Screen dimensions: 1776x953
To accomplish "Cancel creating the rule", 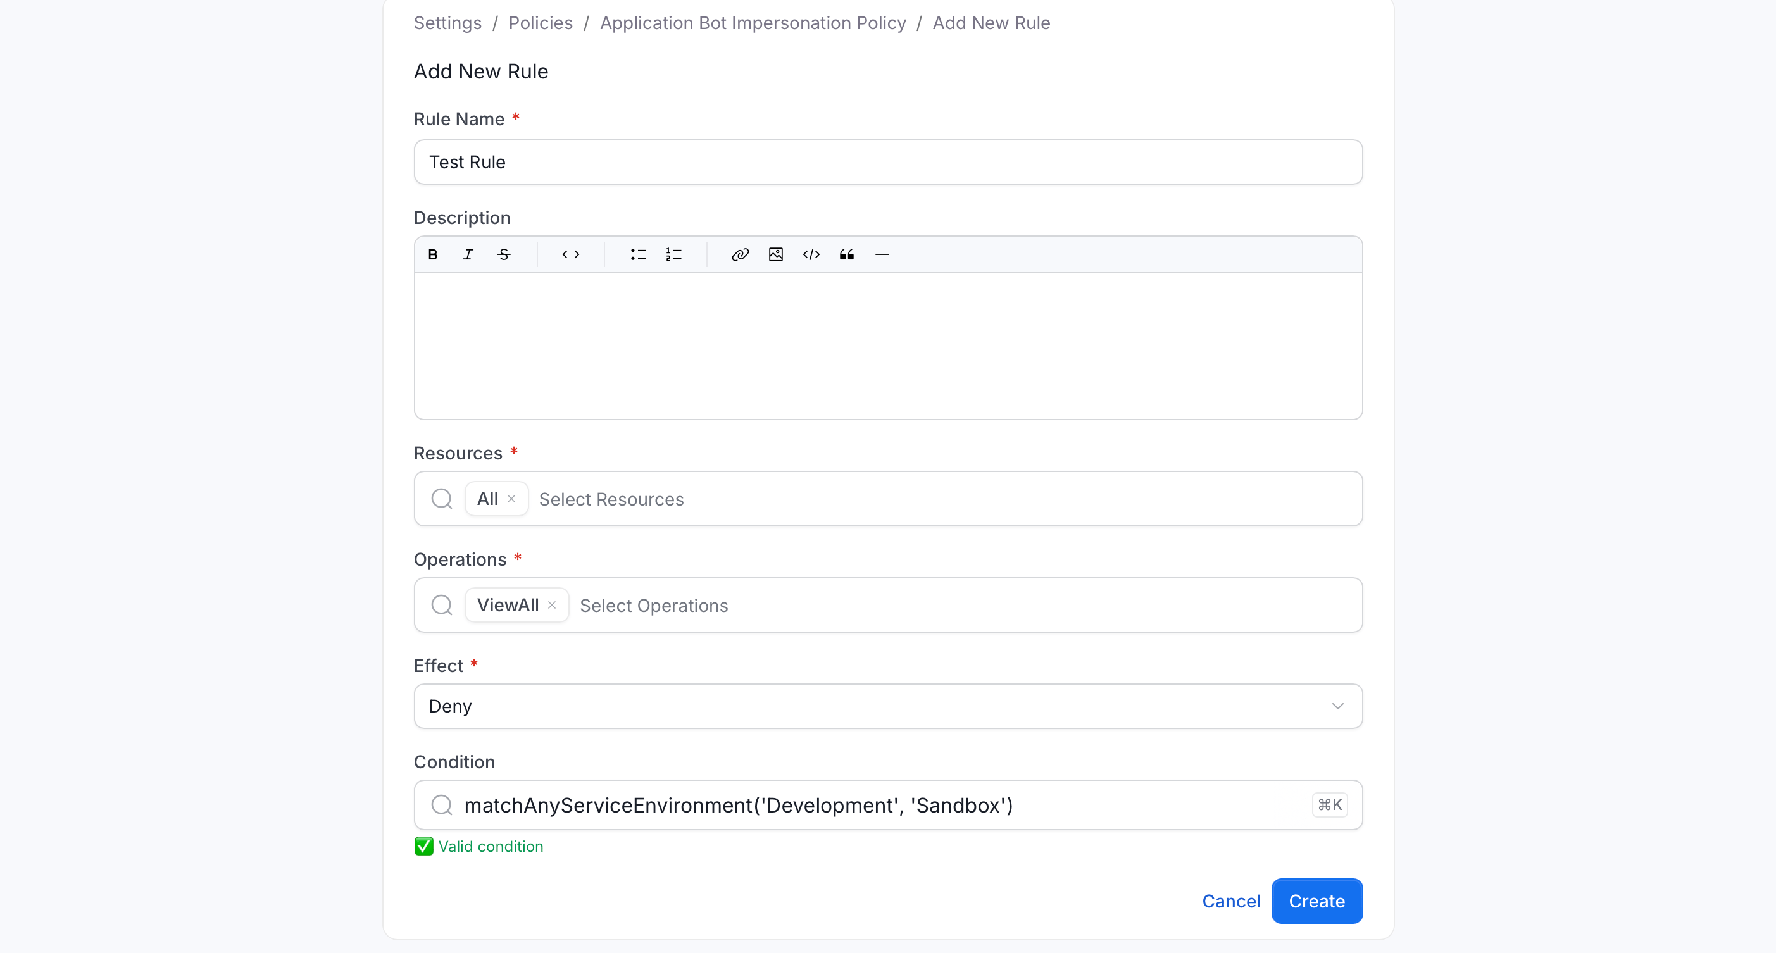I will (1231, 900).
